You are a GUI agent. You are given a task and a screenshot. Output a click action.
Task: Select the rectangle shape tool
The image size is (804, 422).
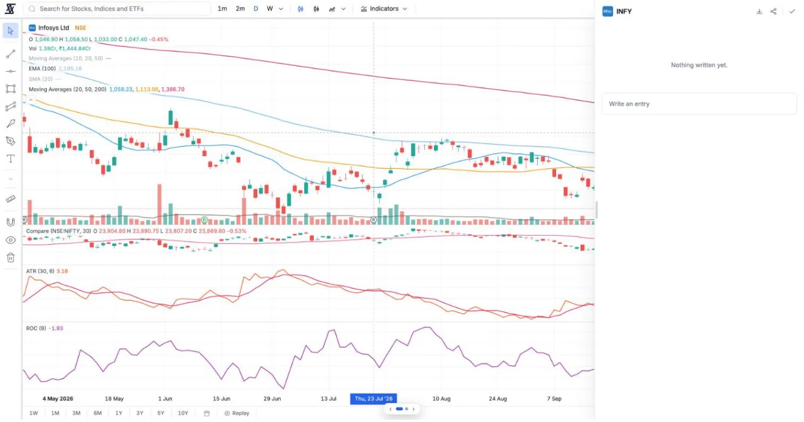(x=11, y=89)
